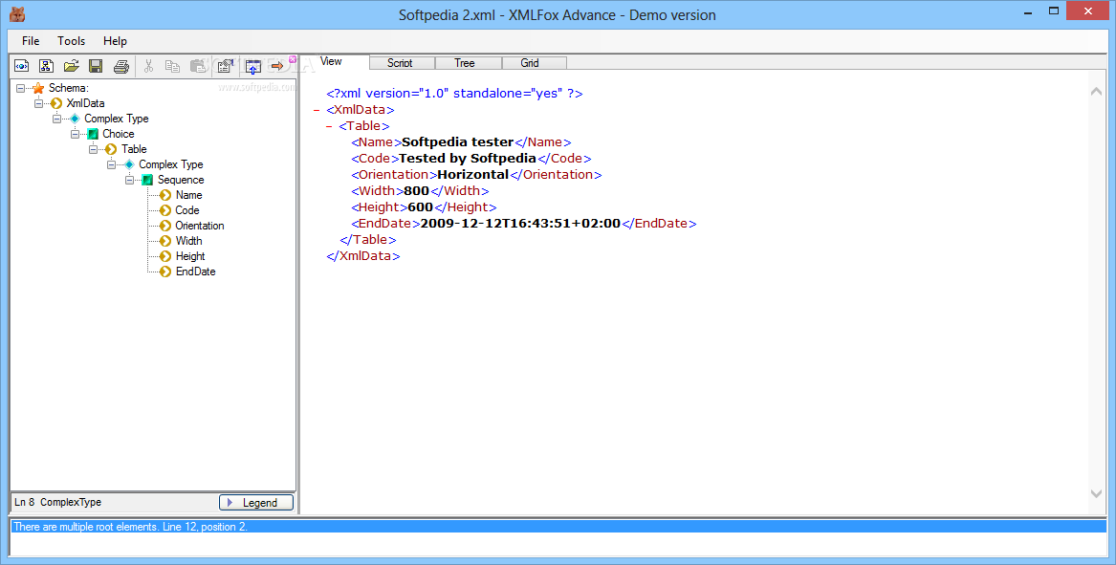Click the 'Softpedia tester' value in XML
Viewport: 1116px width, 565px height.
pyautogui.click(x=458, y=142)
